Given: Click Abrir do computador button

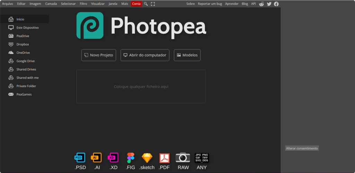Looking at the screenshot, I should click(x=145, y=55).
